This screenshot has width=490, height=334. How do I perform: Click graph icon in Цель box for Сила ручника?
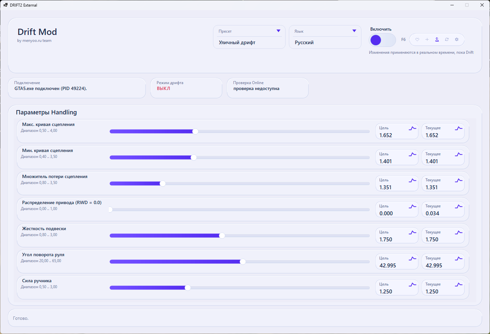point(413,285)
